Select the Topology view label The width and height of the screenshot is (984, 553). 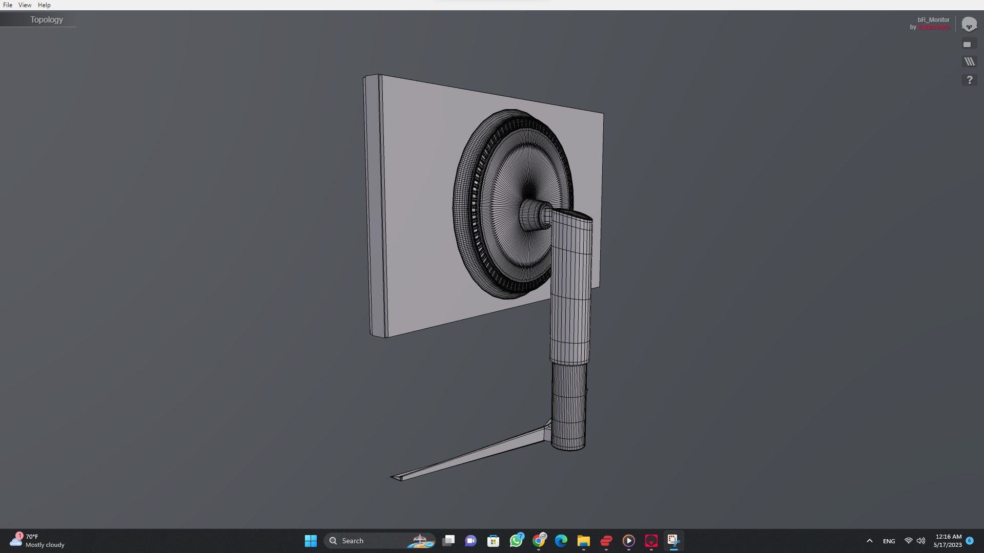46,19
